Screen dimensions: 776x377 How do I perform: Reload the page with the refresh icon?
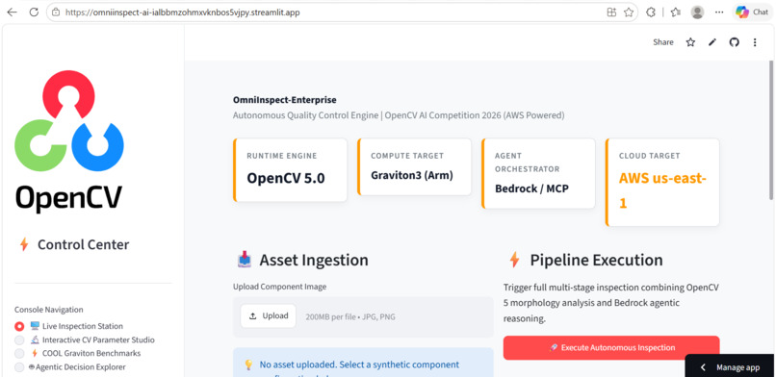point(34,13)
